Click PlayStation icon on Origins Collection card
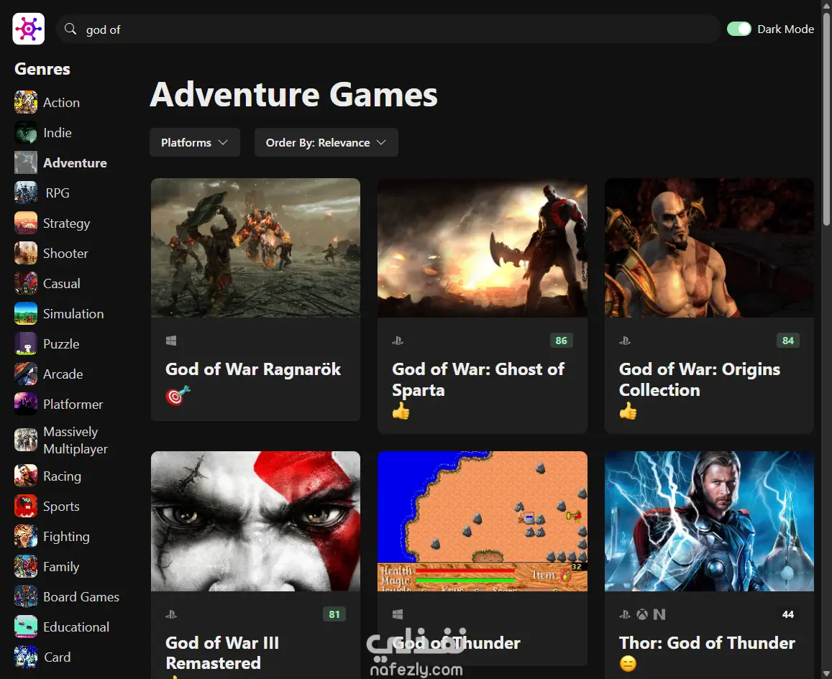This screenshot has width=832, height=679. (624, 341)
